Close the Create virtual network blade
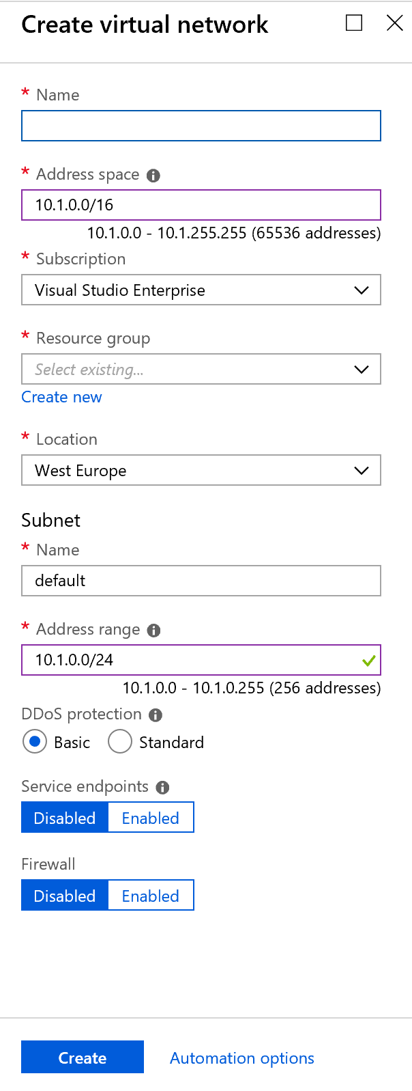The image size is (412, 1091). point(394,23)
